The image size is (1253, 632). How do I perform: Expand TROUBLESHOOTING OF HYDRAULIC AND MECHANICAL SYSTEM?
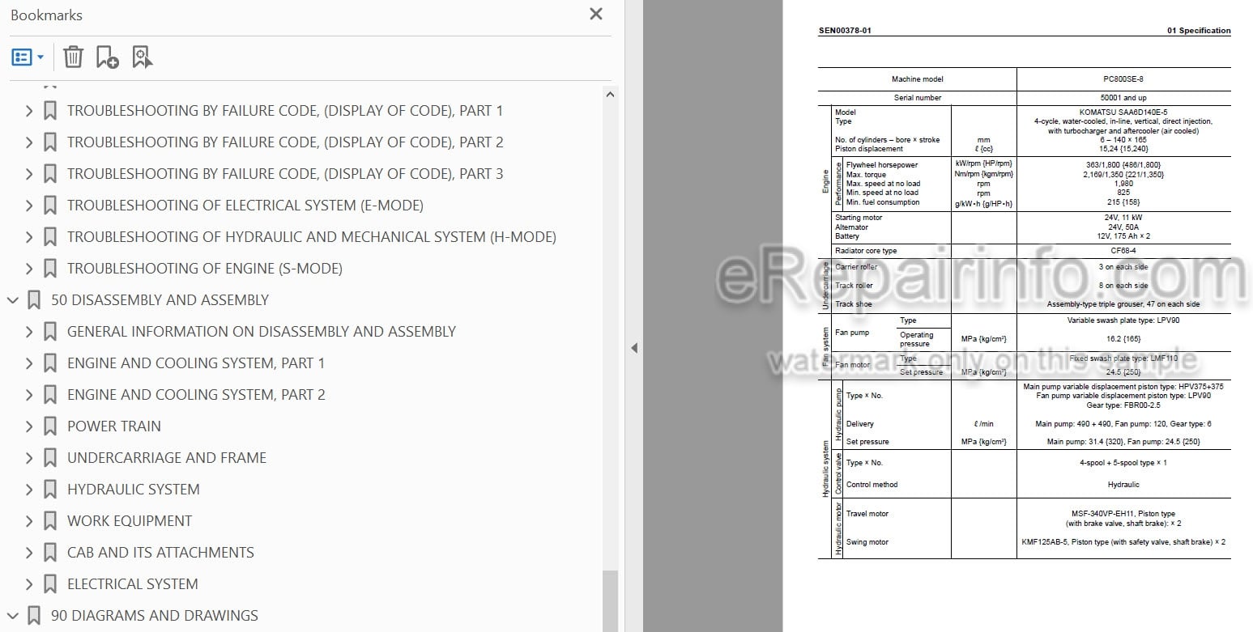tap(29, 237)
